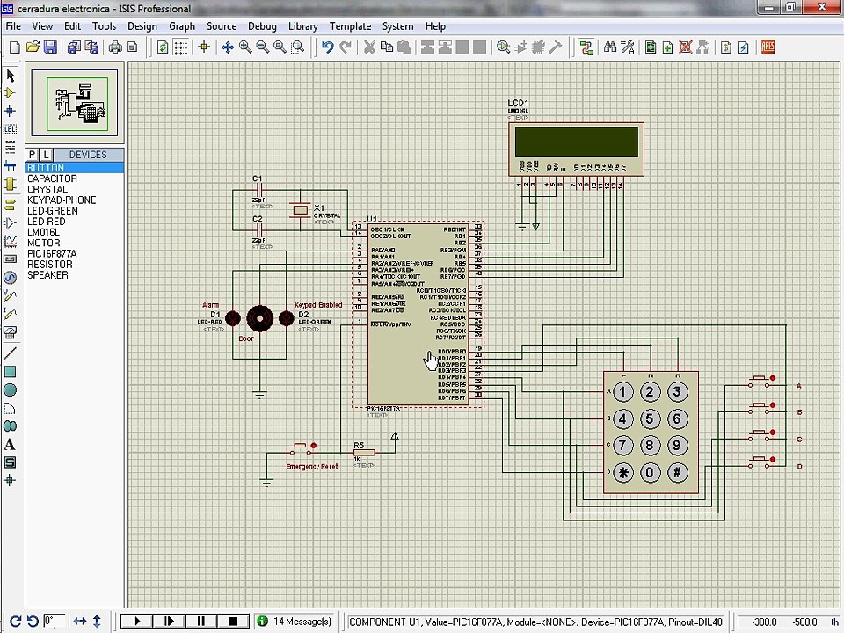Image resolution: width=844 pixels, height=633 pixels.
Task: Transfer netlist to ARES
Action: tap(768, 47)
